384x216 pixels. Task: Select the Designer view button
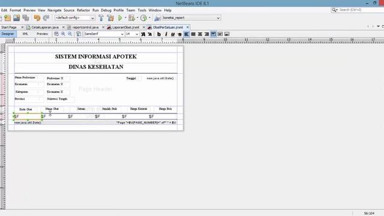(8, 34)
